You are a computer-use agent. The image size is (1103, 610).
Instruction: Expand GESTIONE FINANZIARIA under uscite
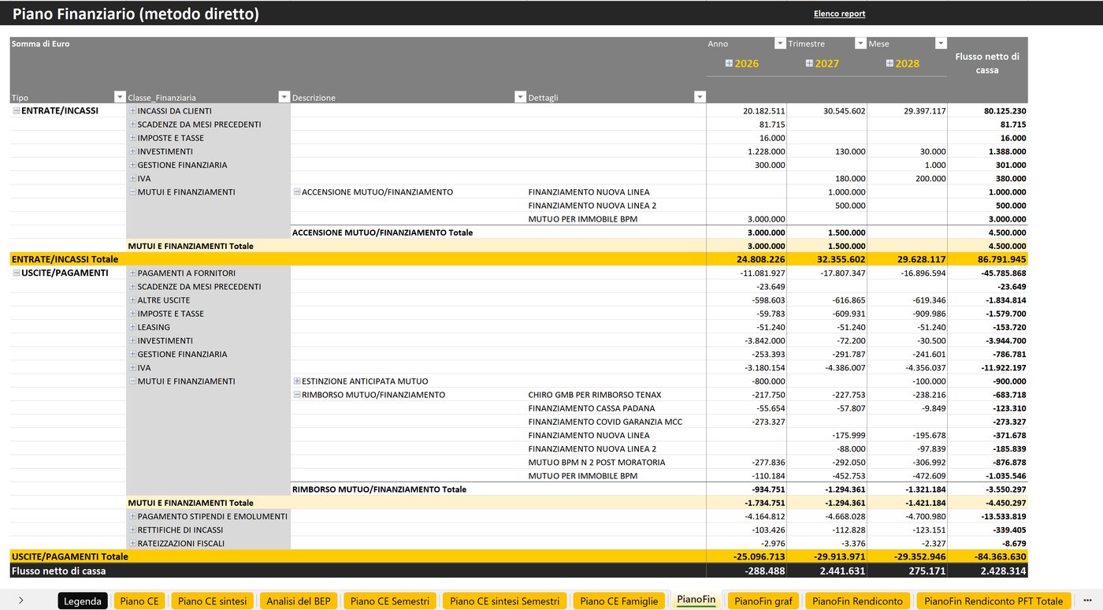[x=133, y=354]
